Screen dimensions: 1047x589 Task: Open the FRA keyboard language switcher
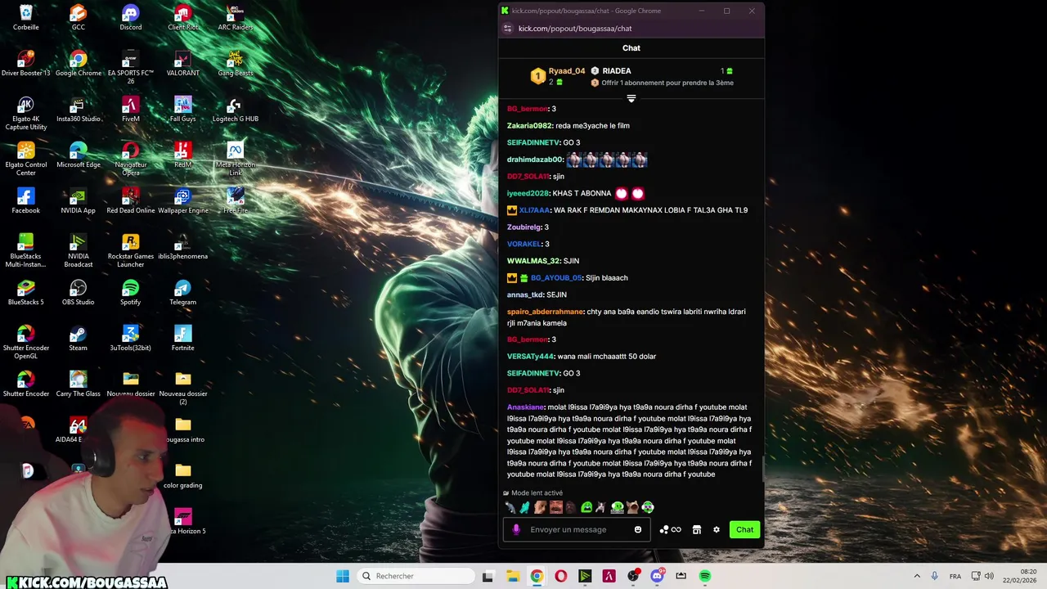[x=955, y=576]
